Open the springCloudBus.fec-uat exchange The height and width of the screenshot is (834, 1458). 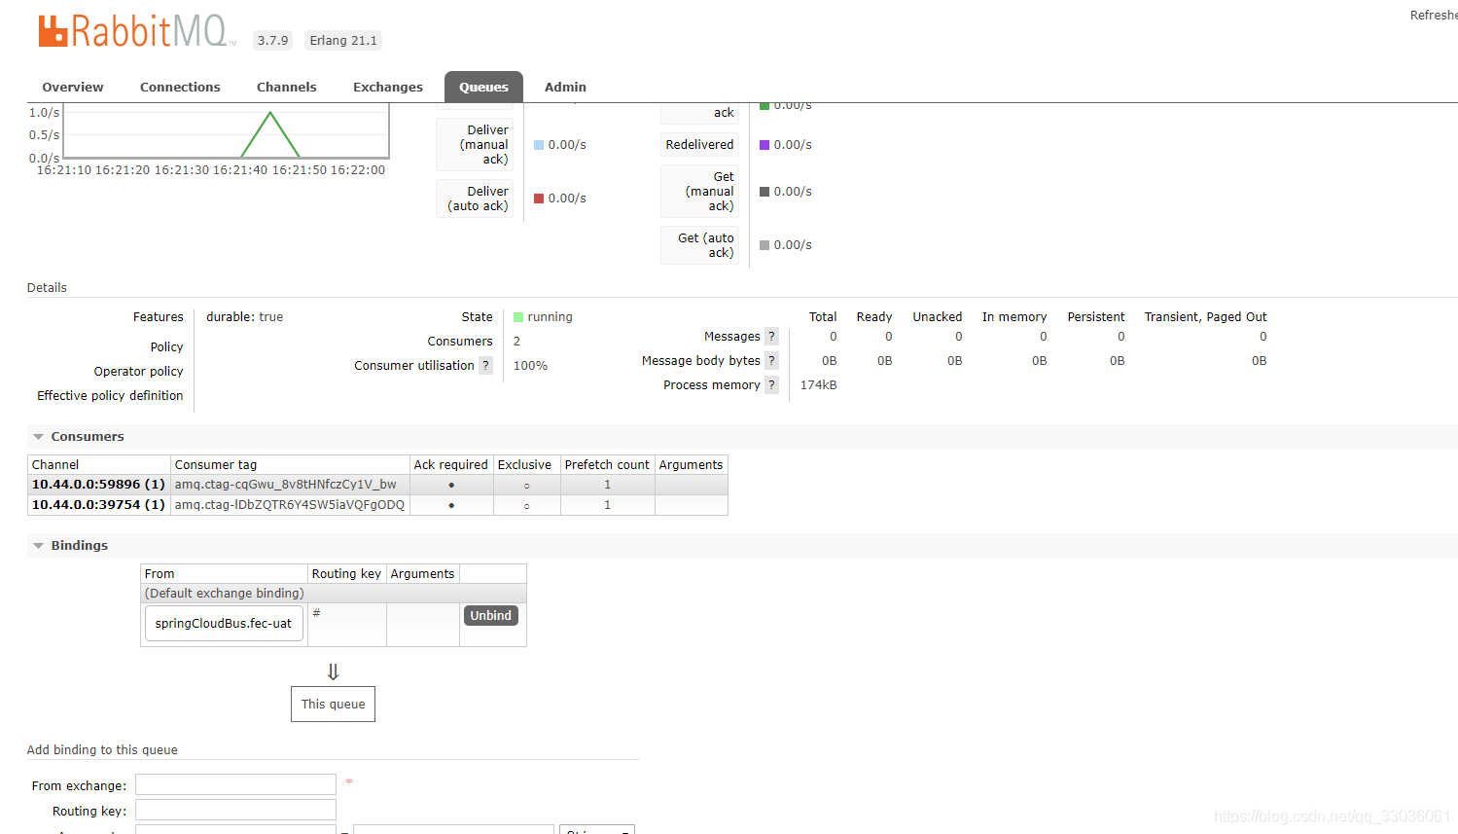pyautogui.click(x=224, y=623)
